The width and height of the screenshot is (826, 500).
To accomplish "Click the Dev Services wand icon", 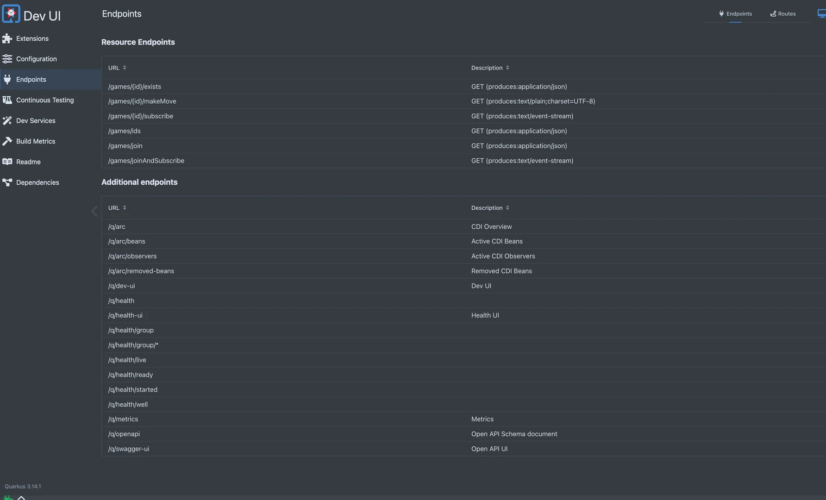I will coord(7,121).
